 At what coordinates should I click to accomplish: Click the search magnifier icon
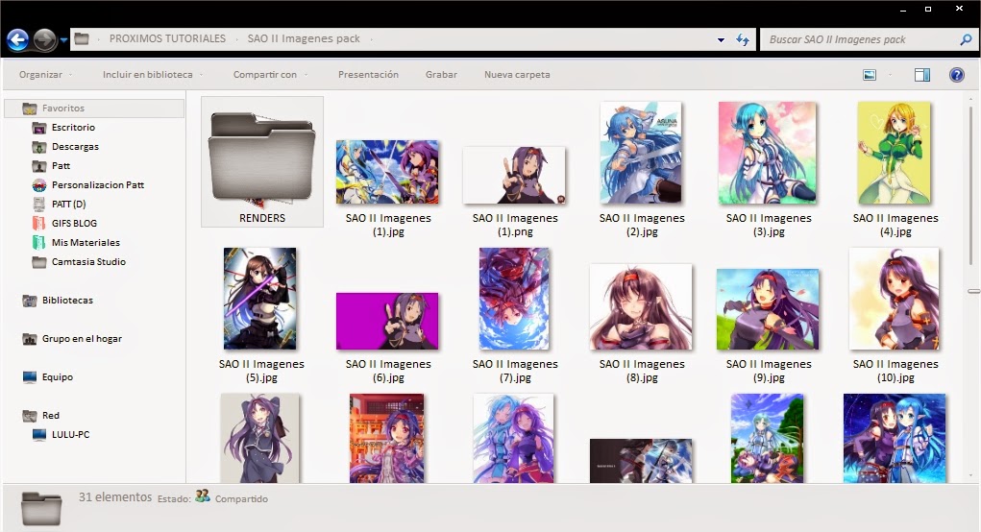click(966, 40)
